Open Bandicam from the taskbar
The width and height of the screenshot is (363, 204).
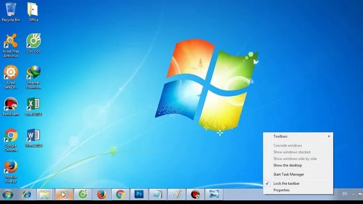tap(195, 194)
